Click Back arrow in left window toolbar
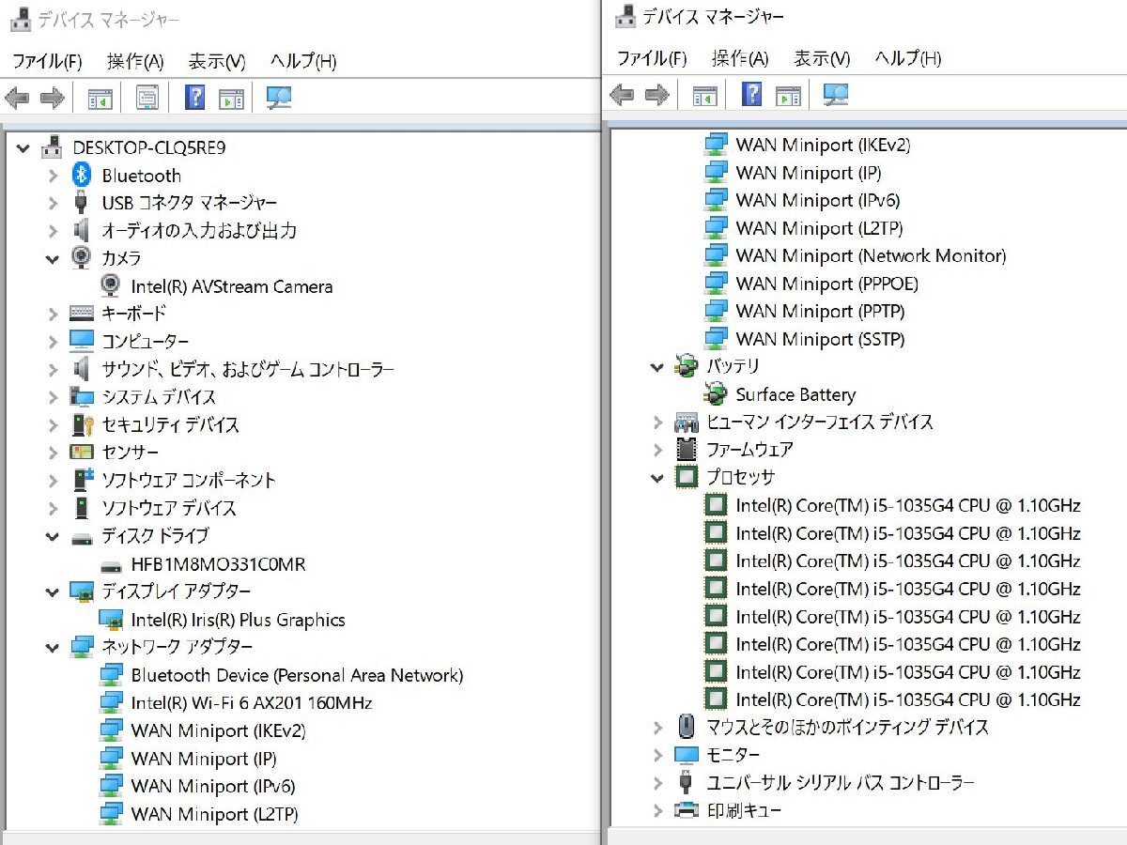The image size is (1127, 845). click(x=18, y=98)
